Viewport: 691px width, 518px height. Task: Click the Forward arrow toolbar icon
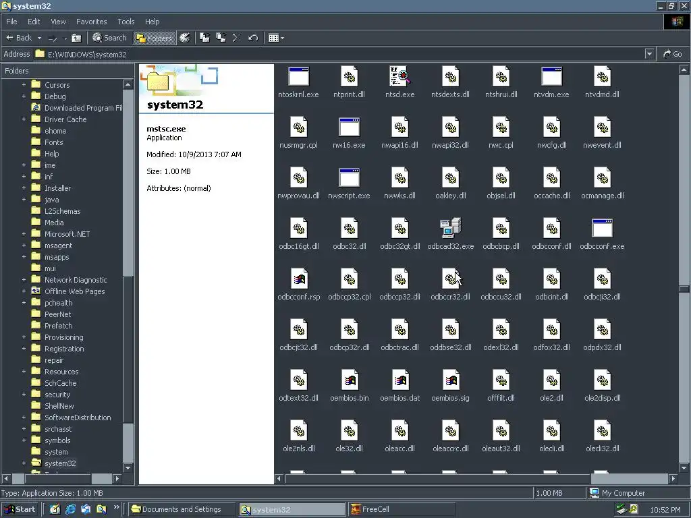53,38
